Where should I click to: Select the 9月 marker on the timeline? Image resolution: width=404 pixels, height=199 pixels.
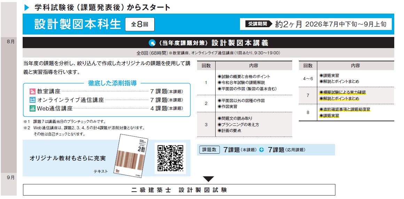pyautogui.click(x=10, y=177)
